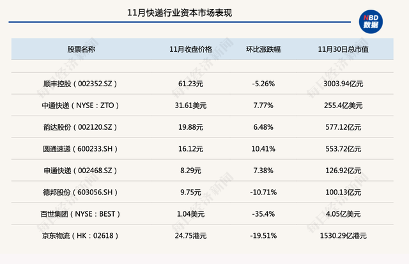The image size is (409, 264).
Task: Select the 百世集团（NYSE：BEST）row name
Action: point(81,214)
